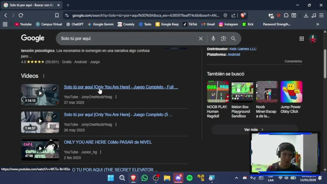Reload the page with the refresh icon

coord(21,15)
